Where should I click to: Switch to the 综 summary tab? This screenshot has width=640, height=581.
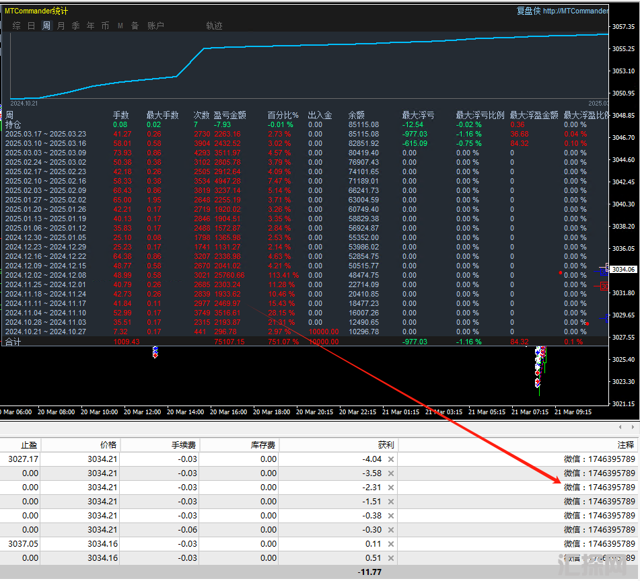click(x=16, y=26)
